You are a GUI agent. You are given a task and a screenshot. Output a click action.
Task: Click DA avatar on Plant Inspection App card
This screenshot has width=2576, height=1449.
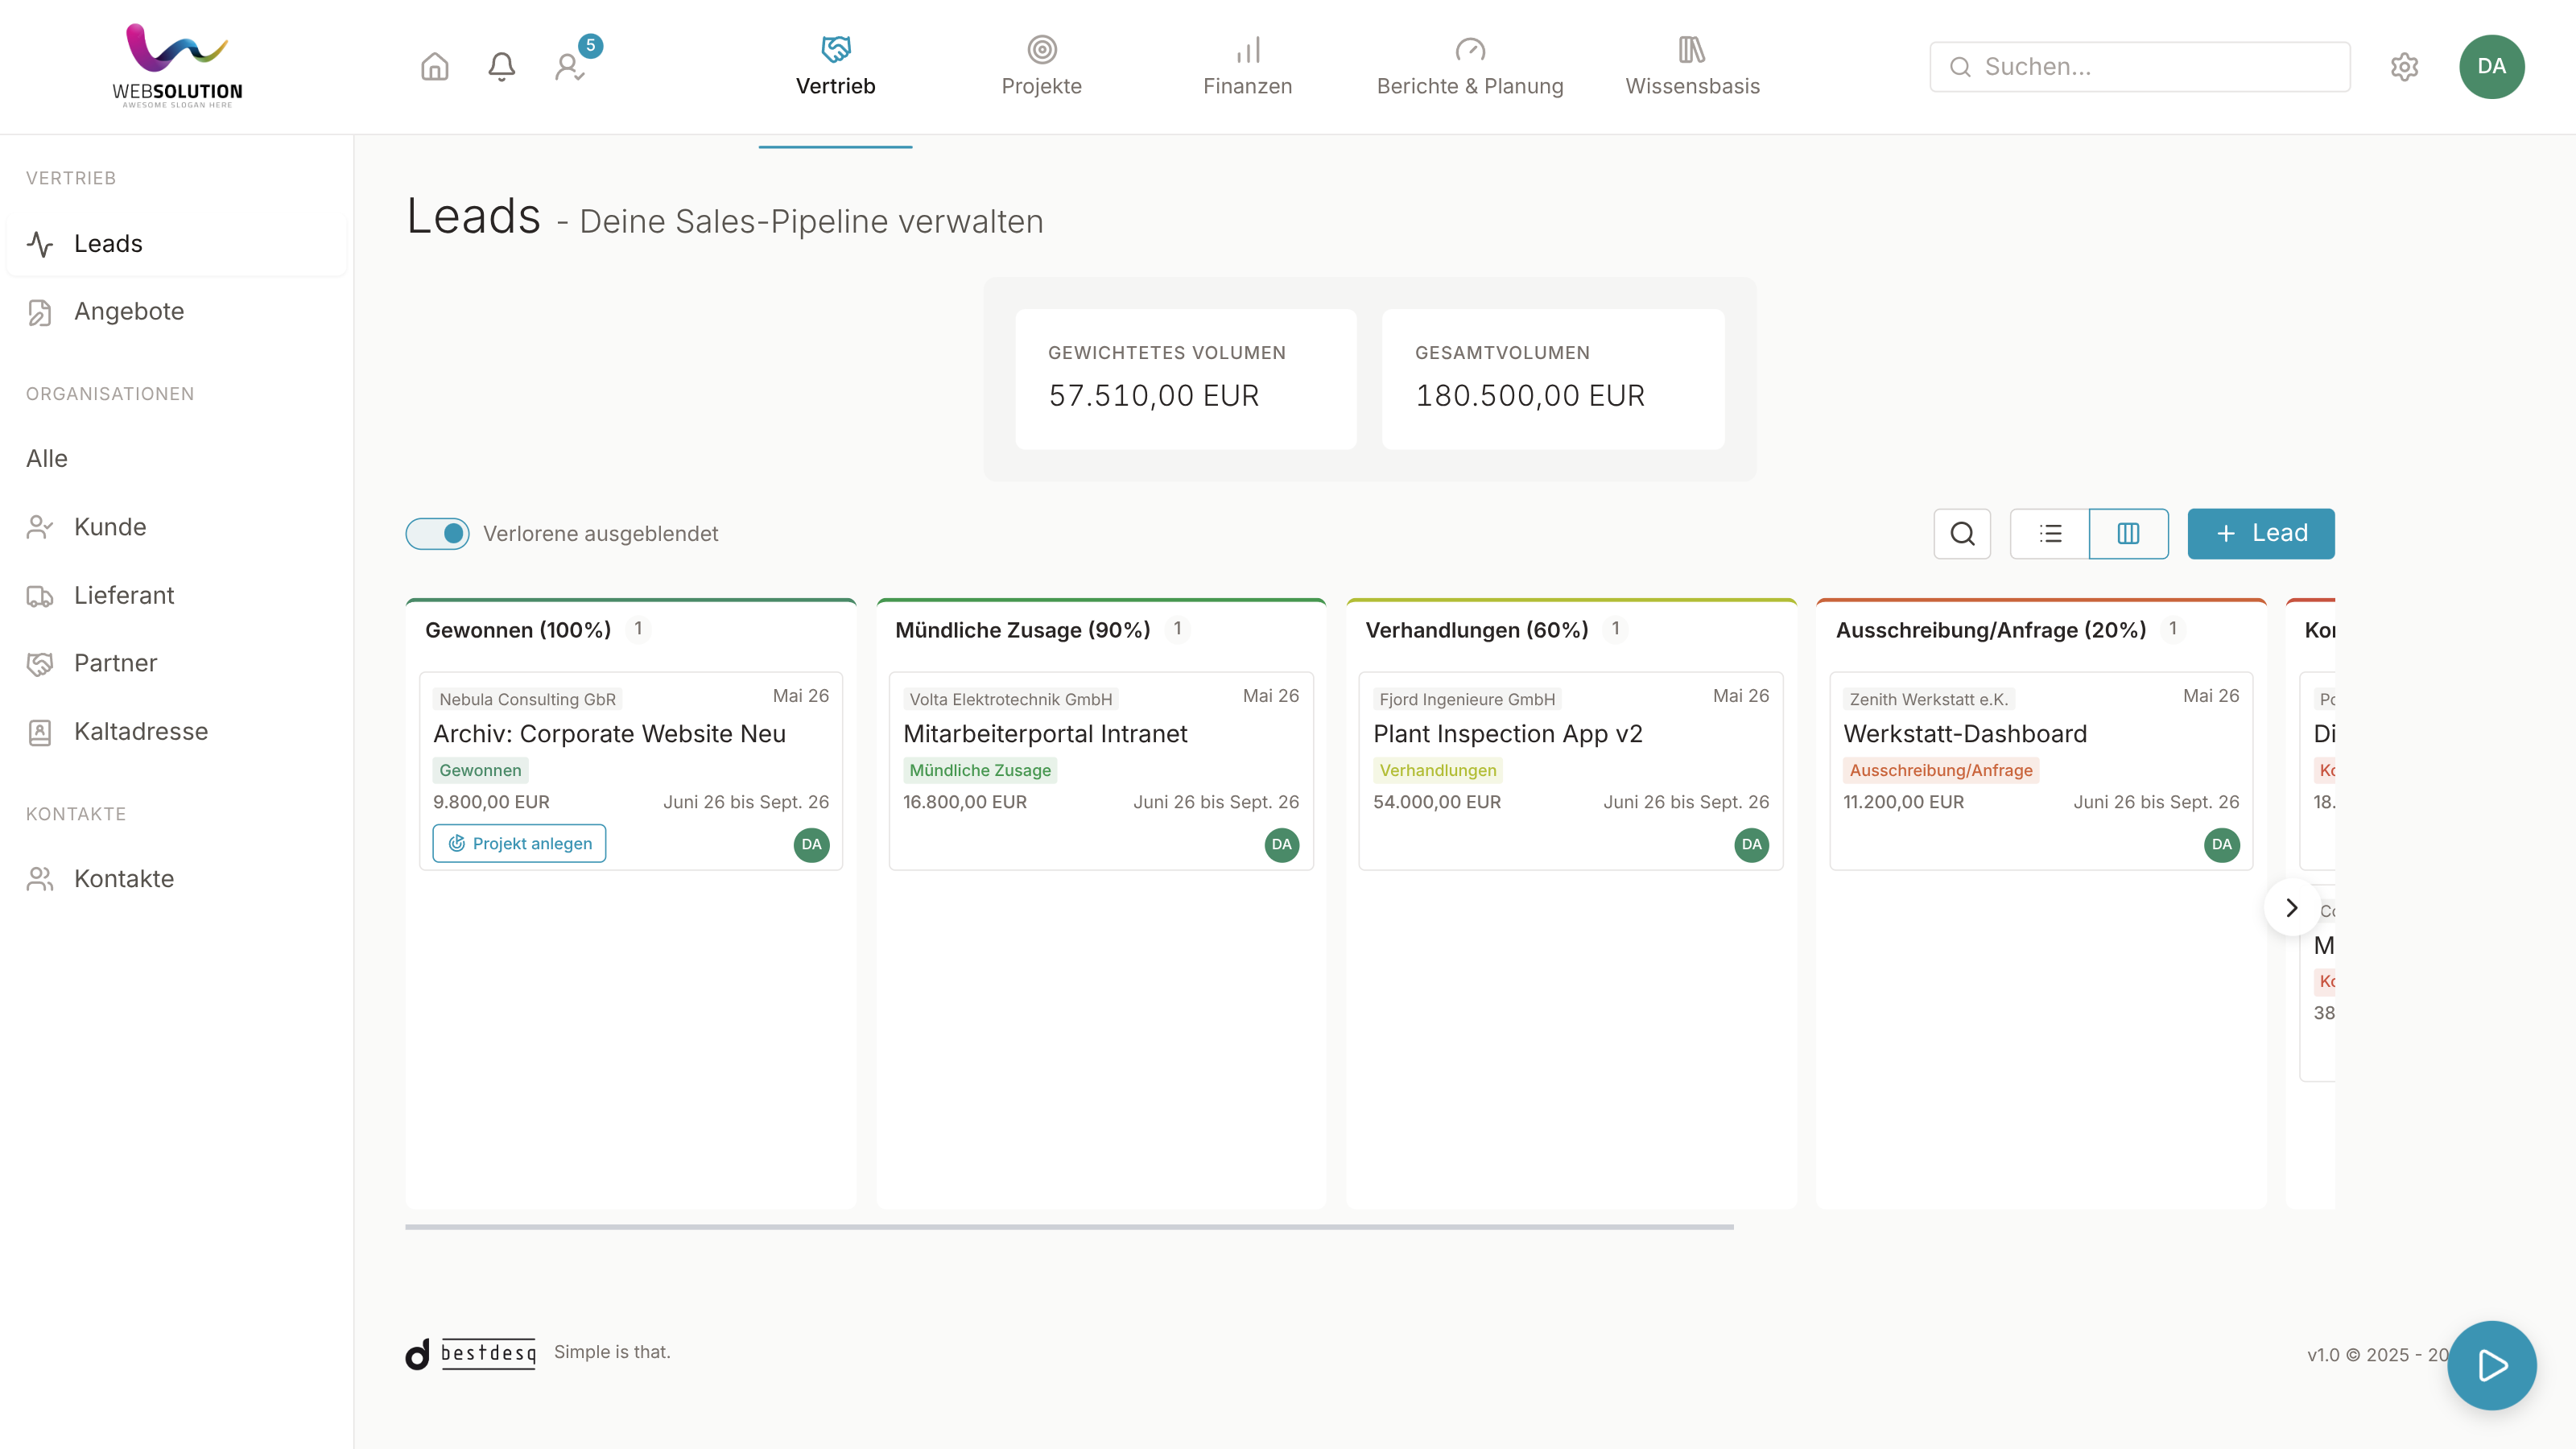[1751, 845]
